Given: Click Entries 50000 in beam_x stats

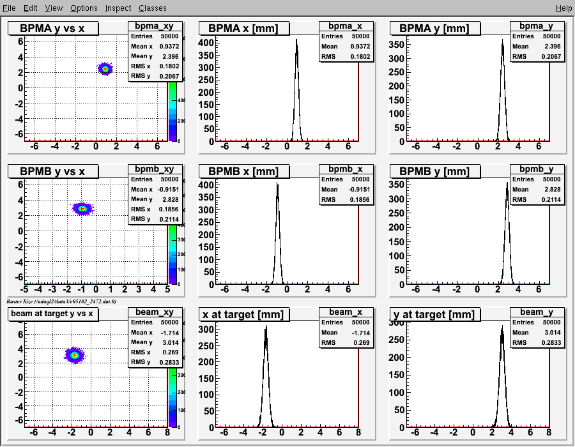Looking at the screenshot, I should pos(346,322).
